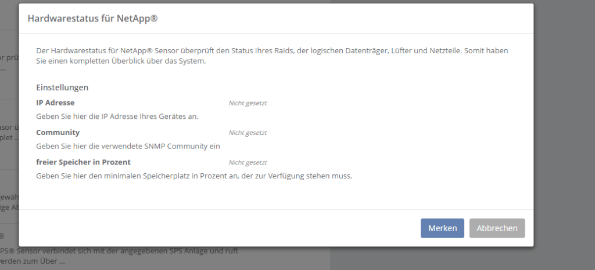
Task: Select the 'IP Adresse' label
Action: pos(55,103)
